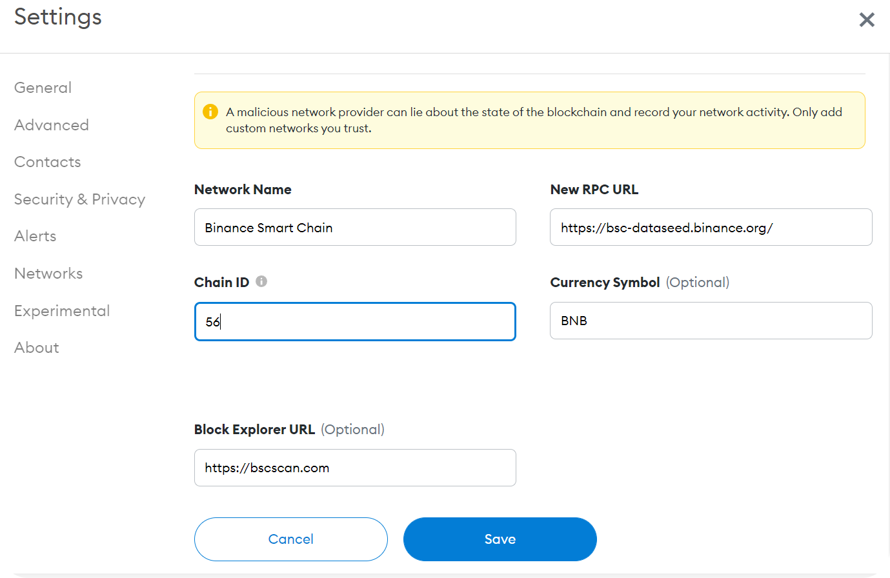
Task: Click the malicious network provider warning text
Action: point(534,120)
